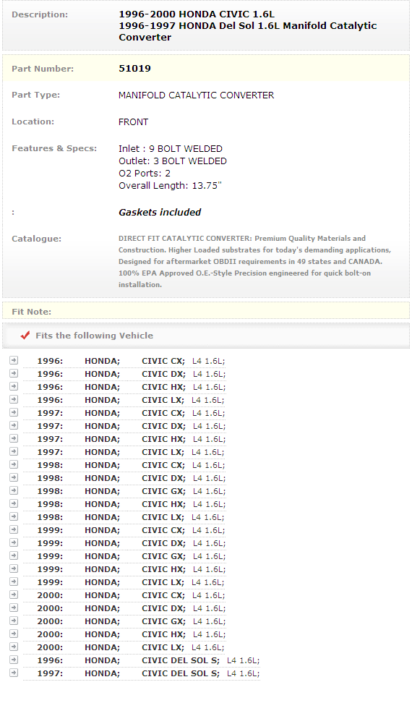Click arrow icon beside 1999 CIVIC LX row
This screenshot has height=703, width=412.
[x=14, y=581]
